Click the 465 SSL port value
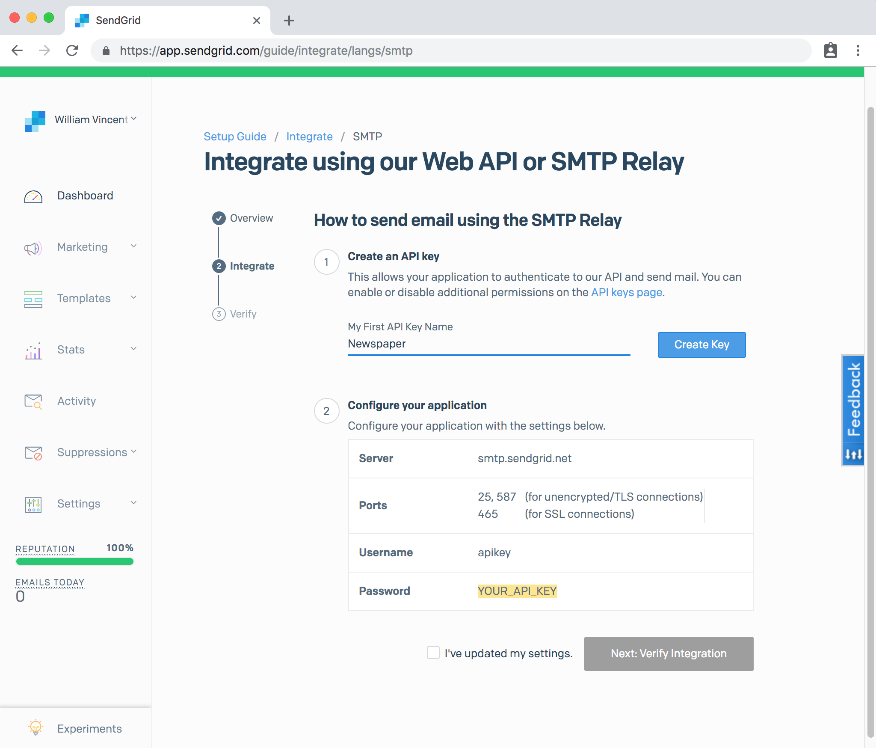Viewport: 876px width, 748px height. point(488,514)
